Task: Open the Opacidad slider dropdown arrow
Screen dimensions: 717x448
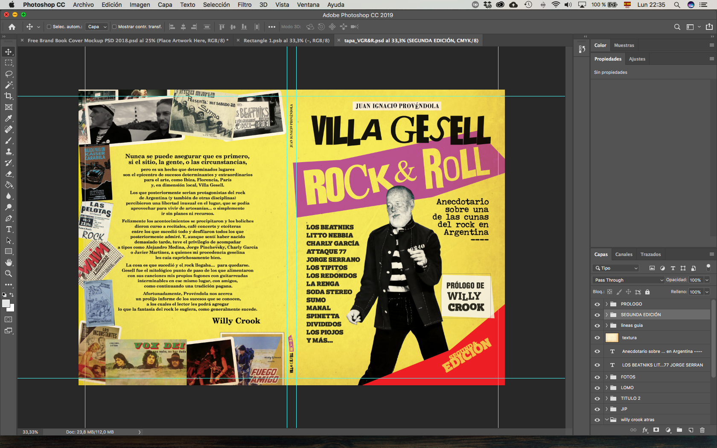Action: (x=707, y=280)
